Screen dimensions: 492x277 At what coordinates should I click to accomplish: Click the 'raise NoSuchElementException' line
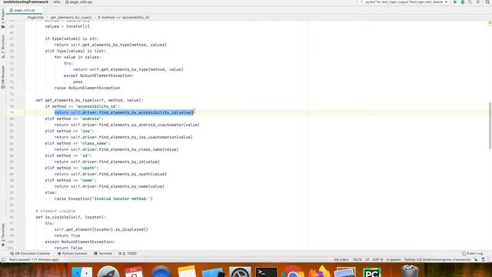point(87,88)
